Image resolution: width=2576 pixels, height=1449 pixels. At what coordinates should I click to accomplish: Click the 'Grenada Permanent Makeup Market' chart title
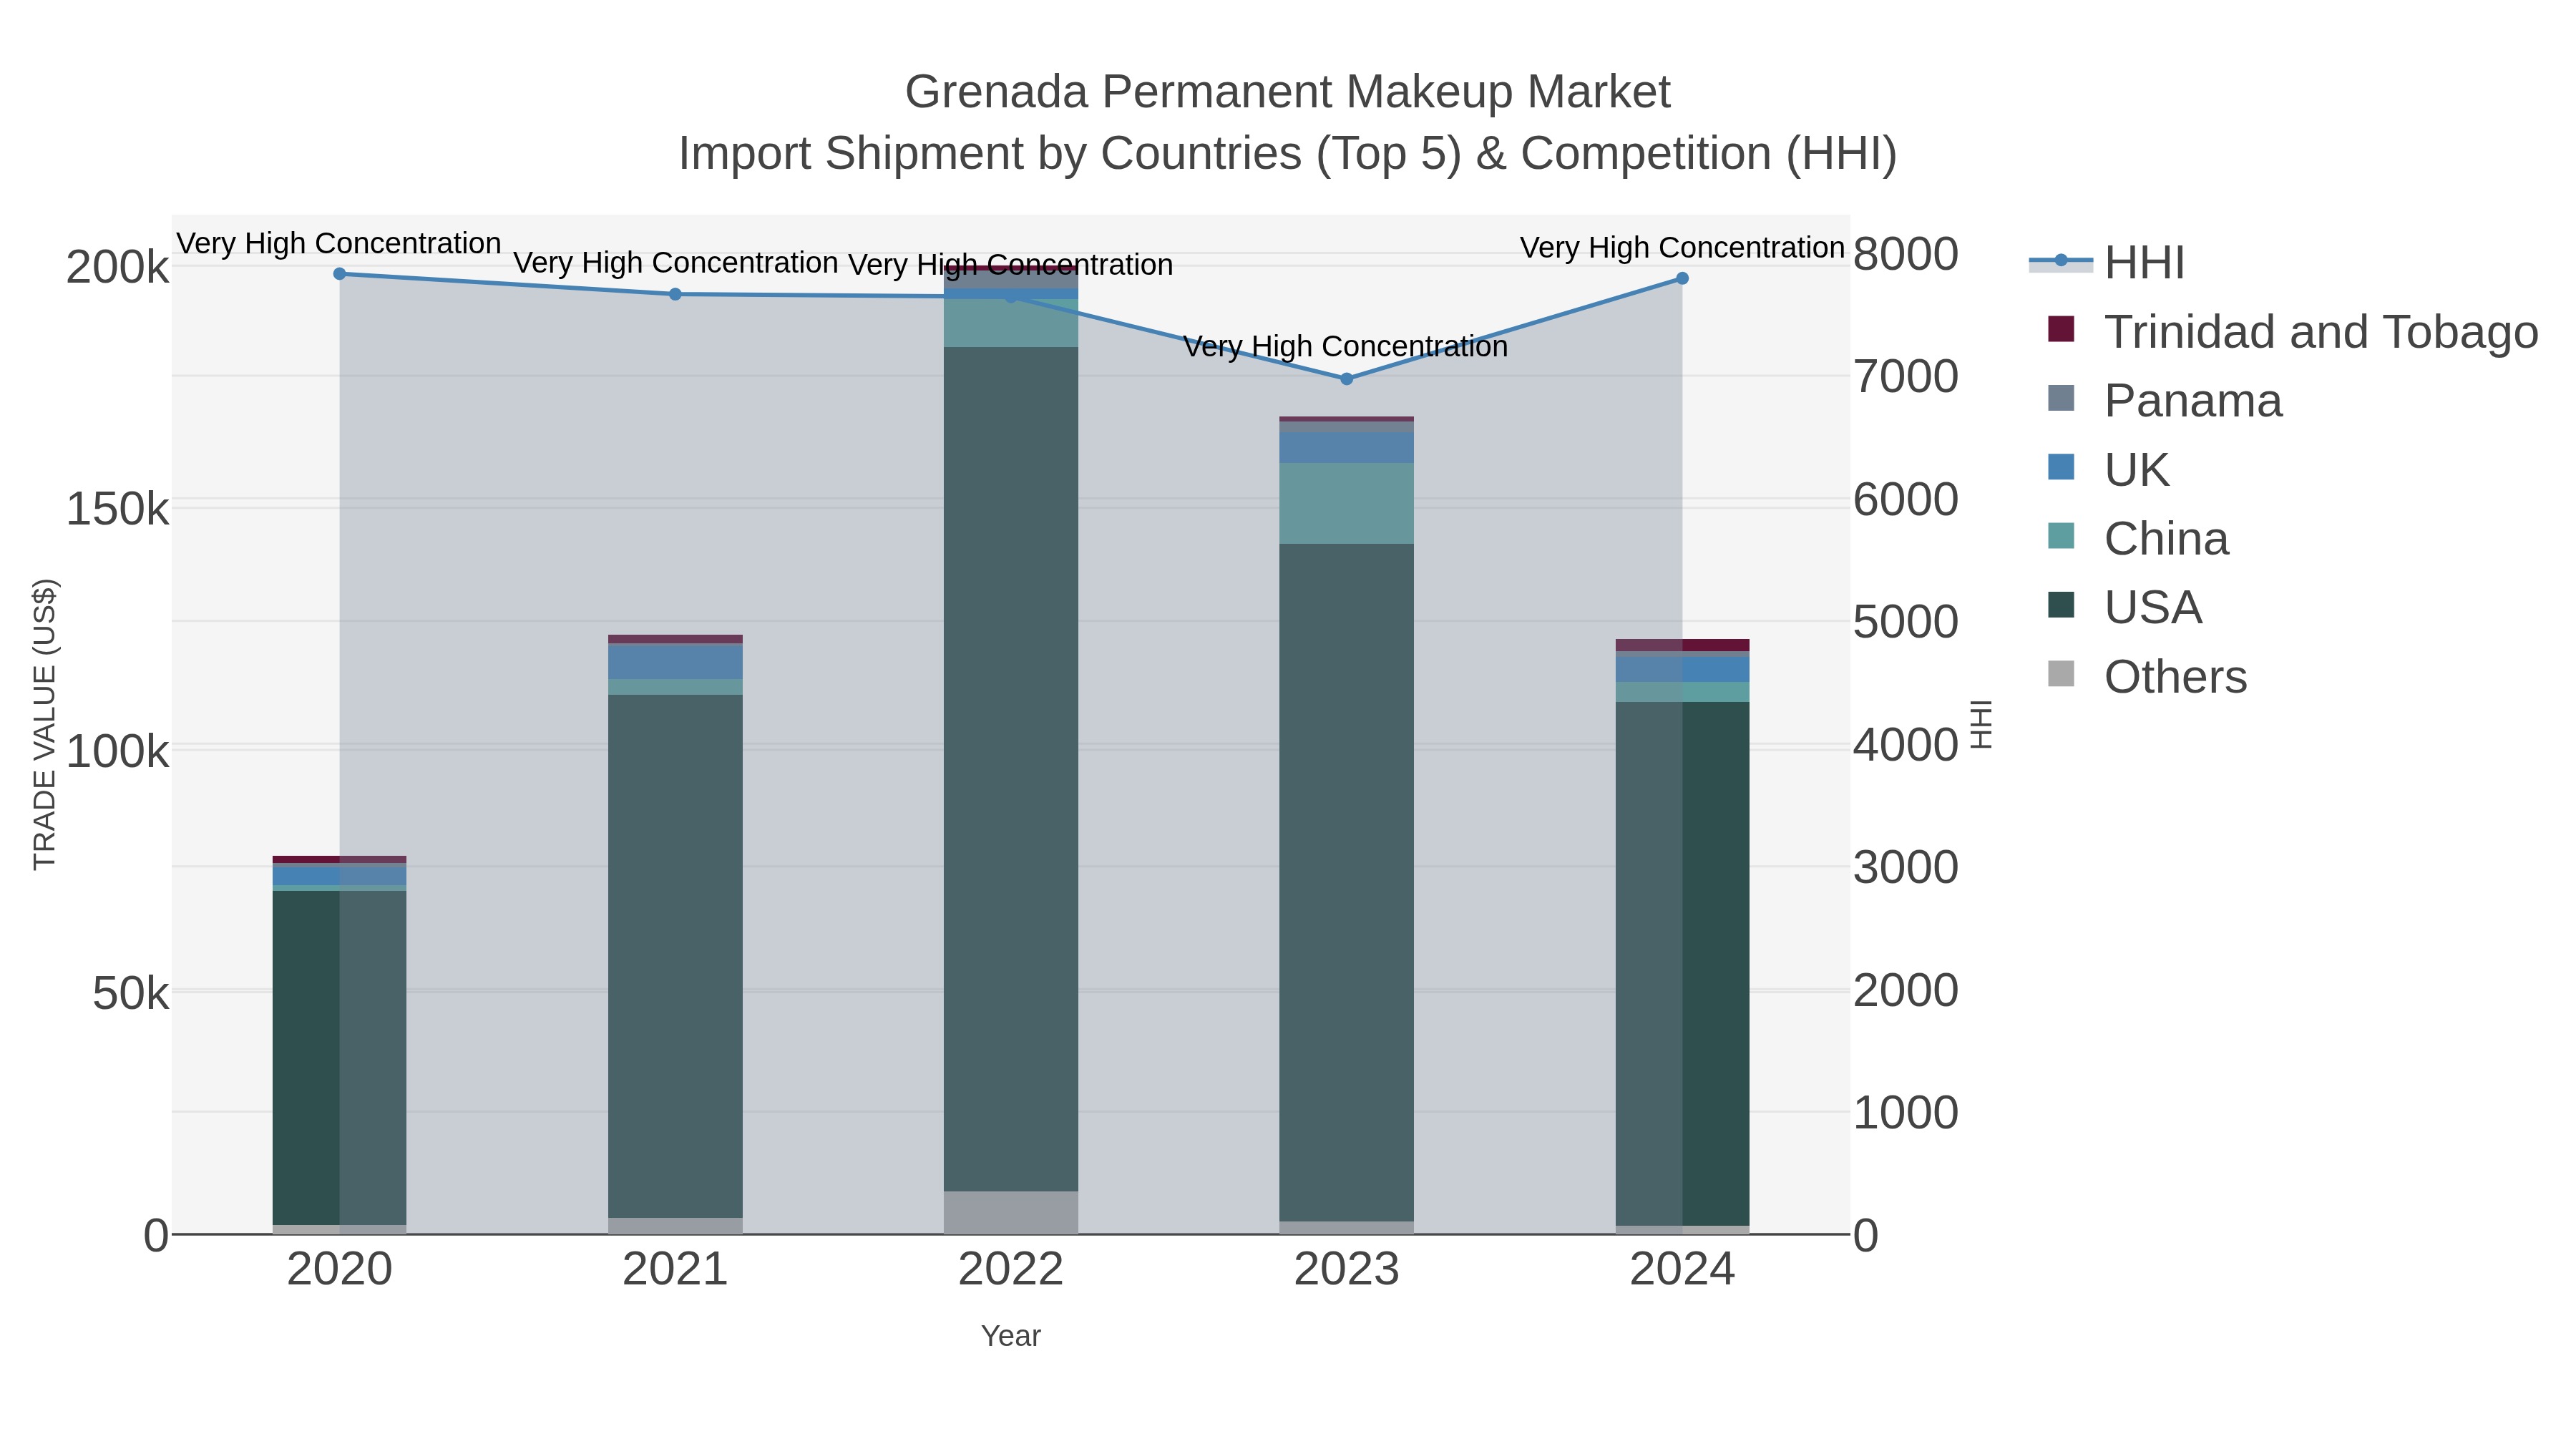(1288, 92)
